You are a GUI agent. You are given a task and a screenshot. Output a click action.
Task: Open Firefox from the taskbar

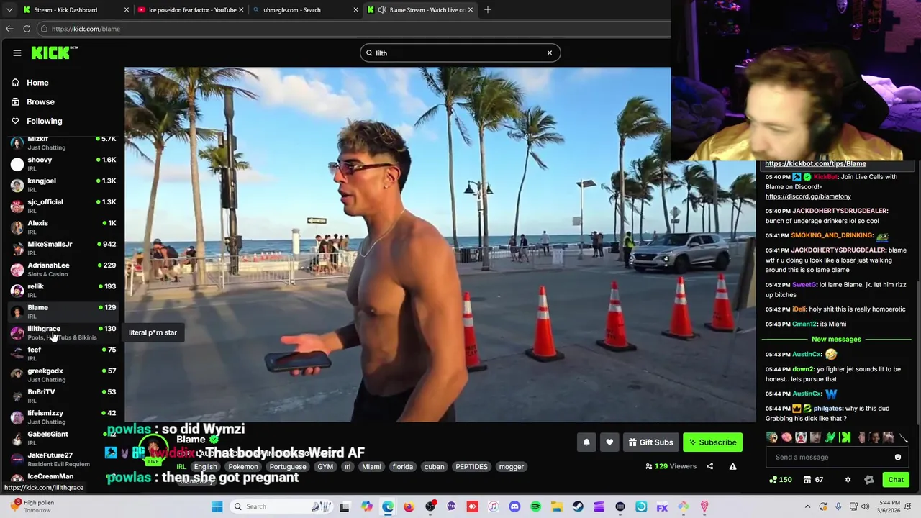coord(409,506)
